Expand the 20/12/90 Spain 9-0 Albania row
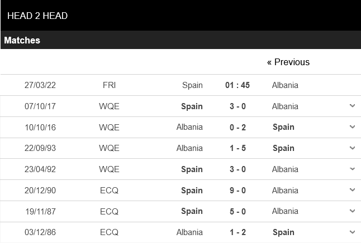361x244 pixels. tap(352, 190)
